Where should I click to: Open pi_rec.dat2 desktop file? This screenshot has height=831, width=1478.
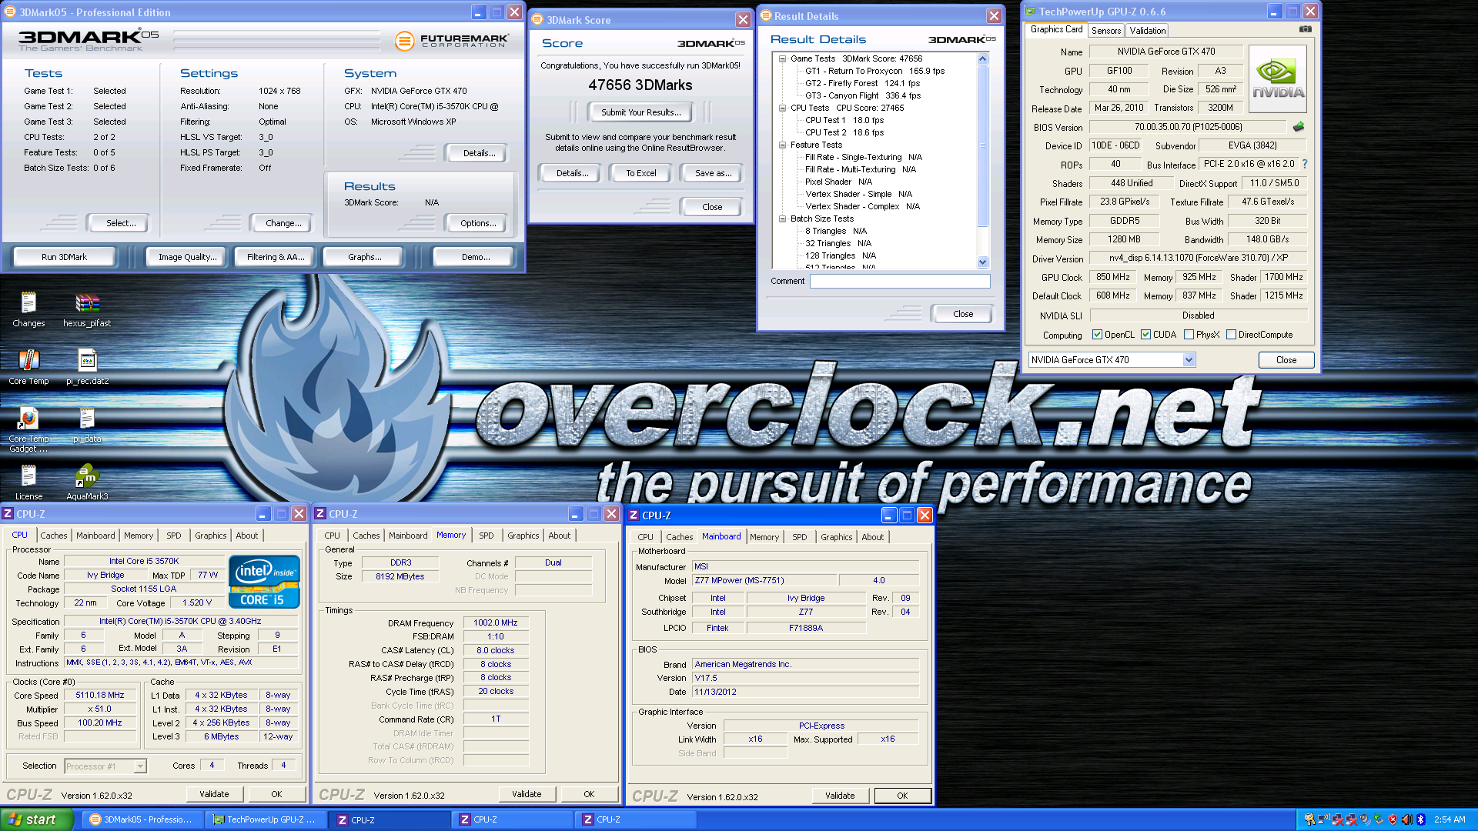click(87, 367)
